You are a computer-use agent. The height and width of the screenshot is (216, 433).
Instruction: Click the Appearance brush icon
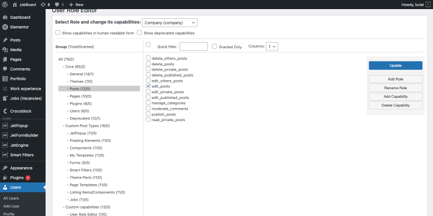(5, 168)
